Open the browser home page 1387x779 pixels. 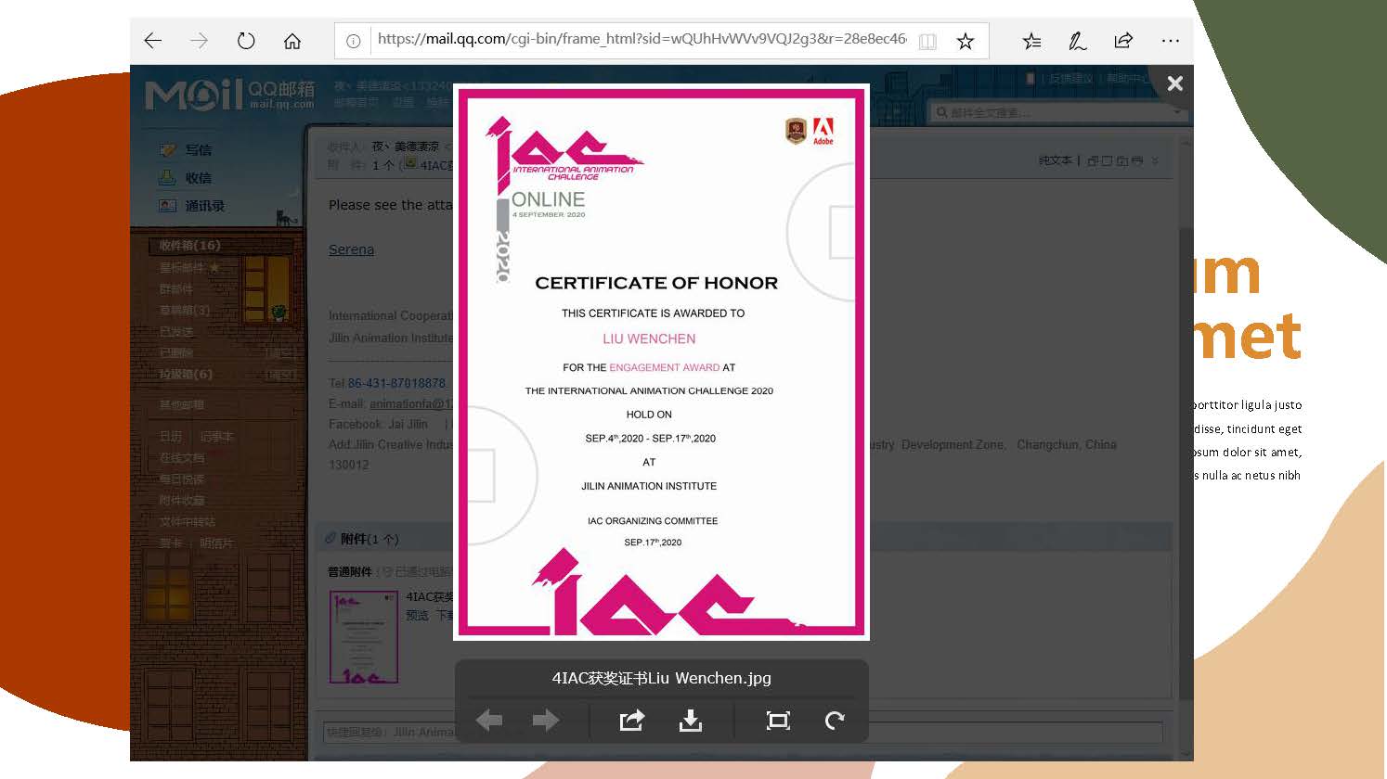(292, 41)
